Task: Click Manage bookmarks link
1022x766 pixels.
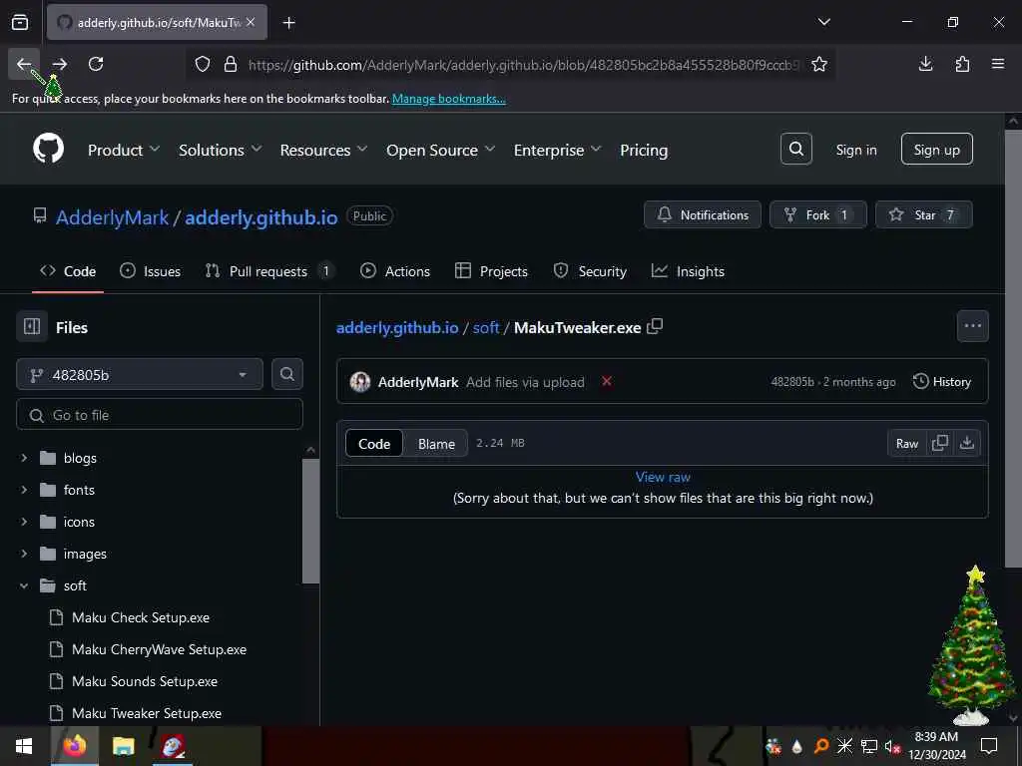Action: [448, 99]
